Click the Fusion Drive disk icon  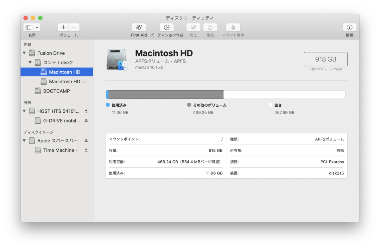click(x=32, y=53)
